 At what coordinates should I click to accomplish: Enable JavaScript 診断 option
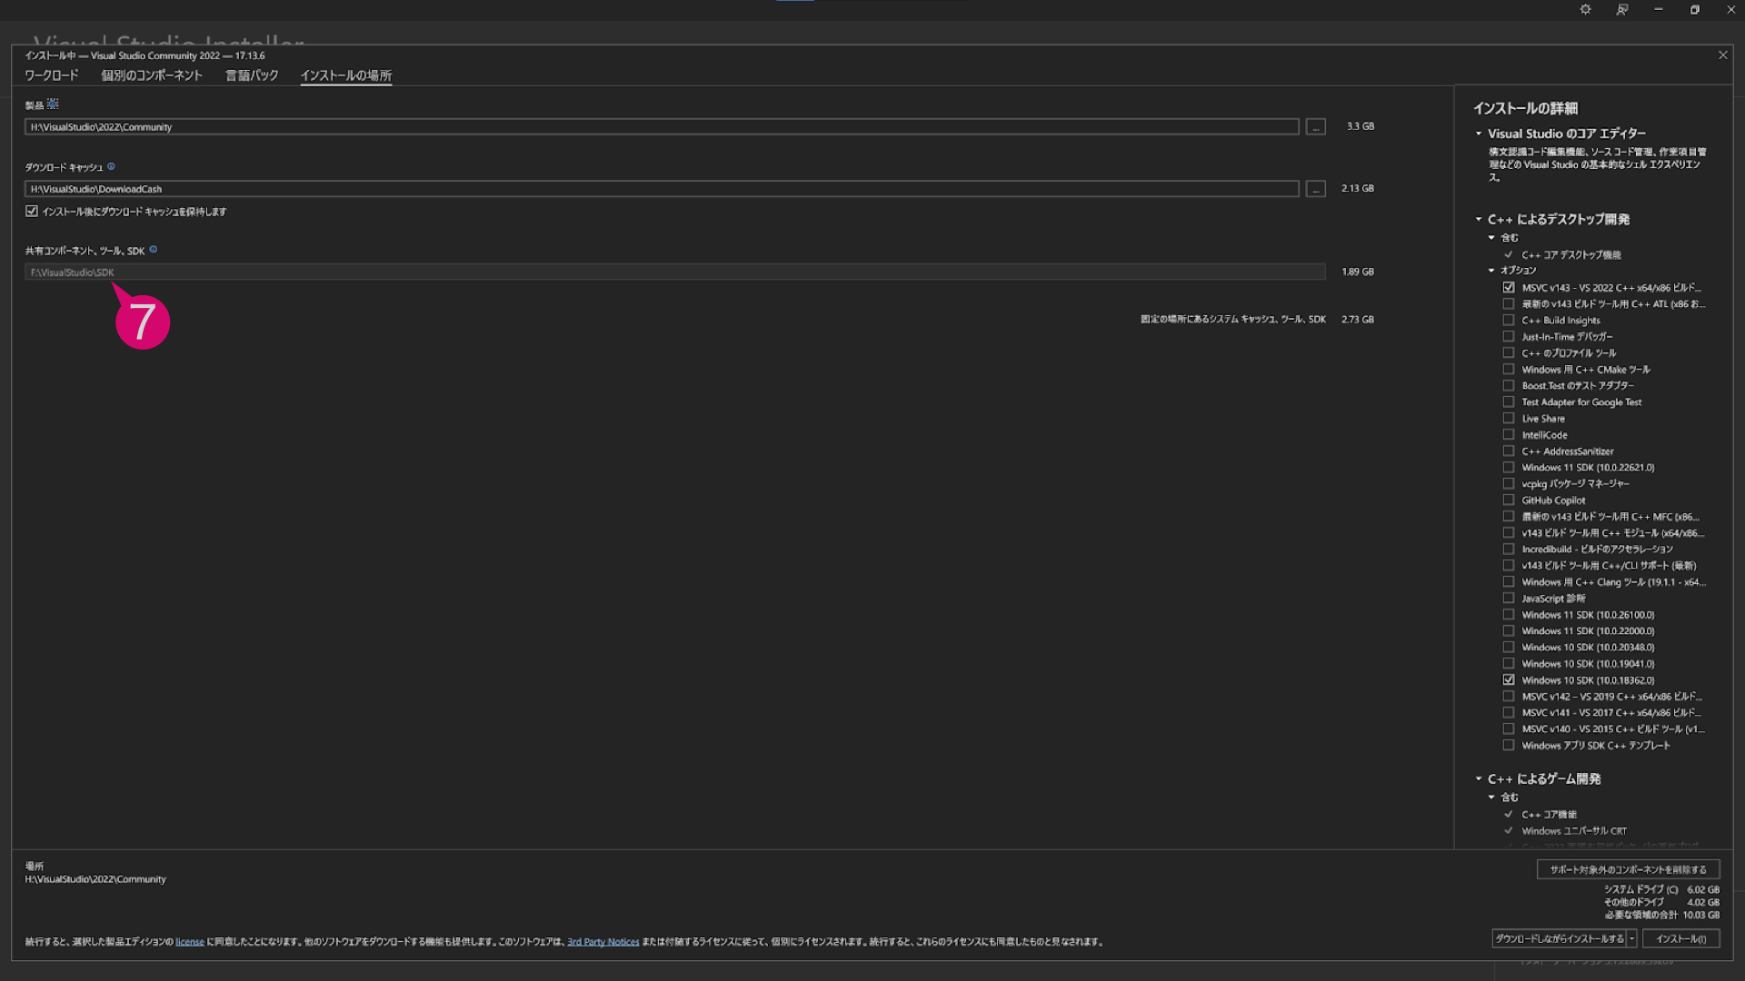1509,598
